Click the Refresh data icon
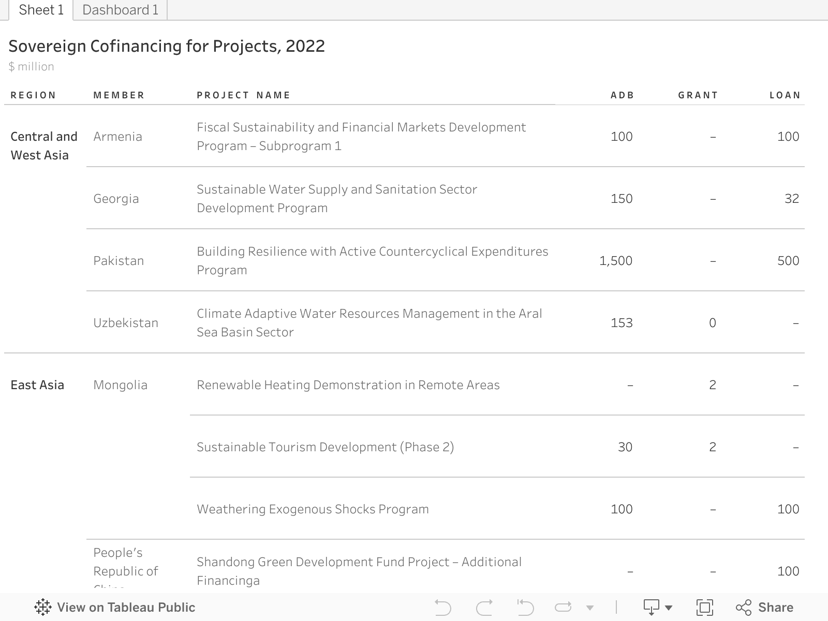Image resolution: width=828 pixels, height=621 pixels. pyautogui.click(x=563, y=607)
